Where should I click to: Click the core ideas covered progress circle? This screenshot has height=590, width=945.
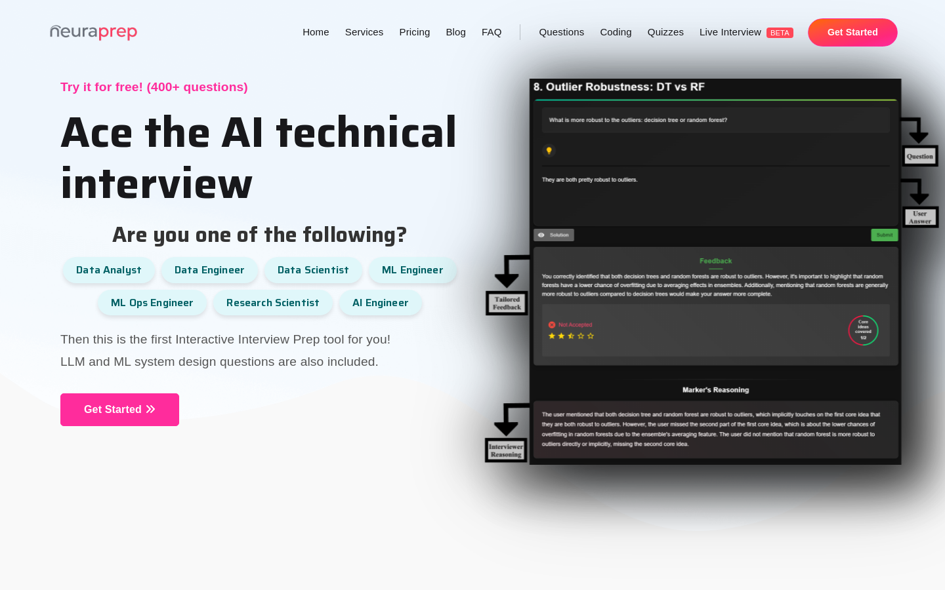click(863, 330)
